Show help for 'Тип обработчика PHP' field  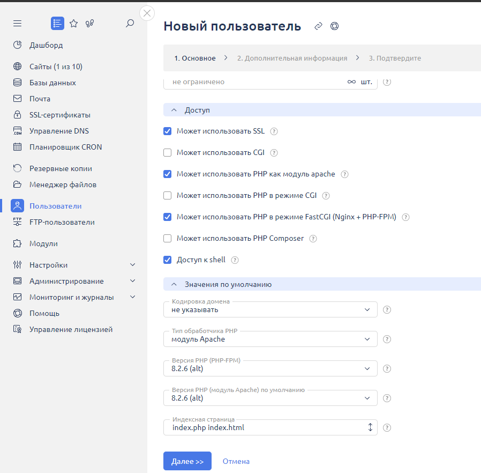click(x=387, y=339)
